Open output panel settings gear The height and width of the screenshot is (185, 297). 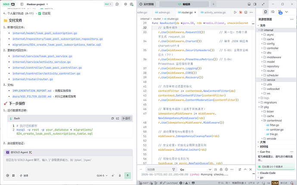[x=226, y=170]
